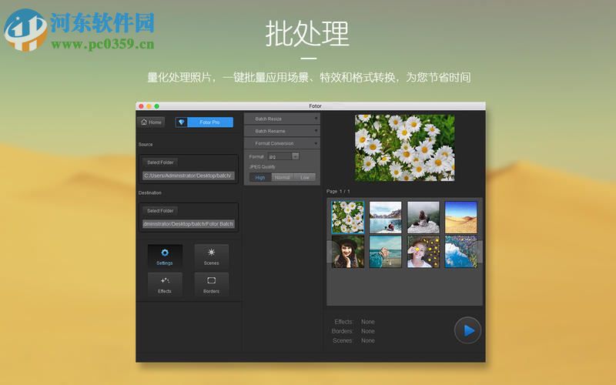The image size is (616, 385).
Task: Click the Borders: None status
Action: click(353, 331)
